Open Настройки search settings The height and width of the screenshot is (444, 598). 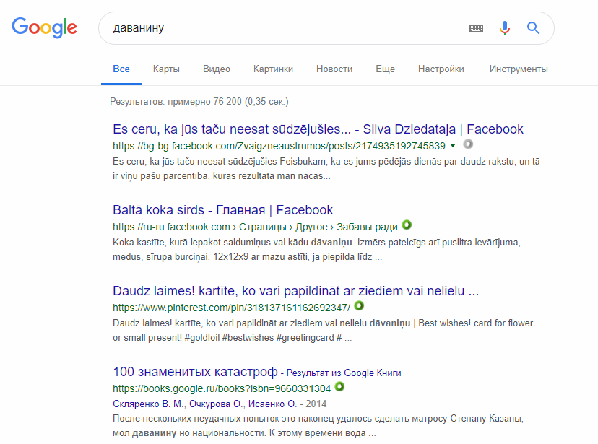[441, 69]
